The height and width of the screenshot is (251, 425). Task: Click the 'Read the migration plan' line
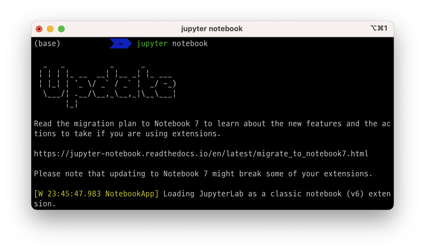212,124
